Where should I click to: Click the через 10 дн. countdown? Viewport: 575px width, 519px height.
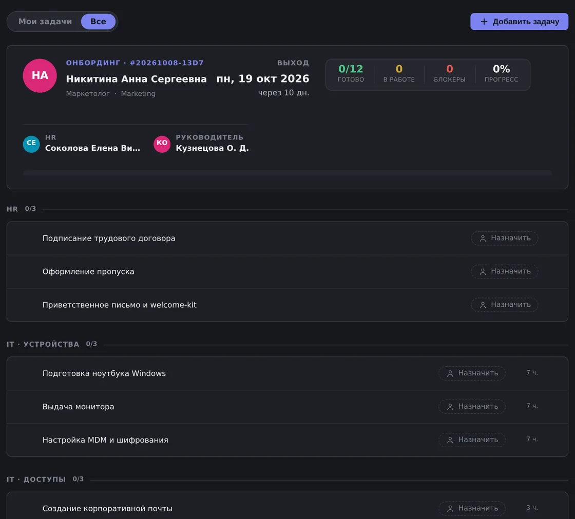283,93
